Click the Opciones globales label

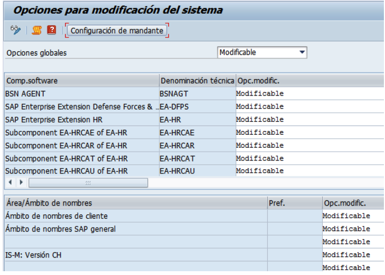[37, 53]
